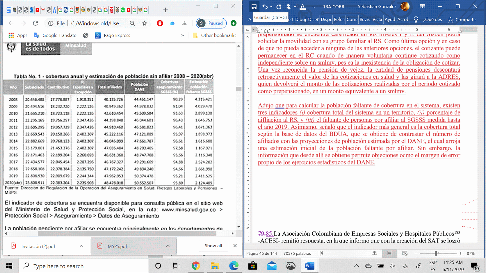Click the Word zoom slider handle

click(436, 253)
